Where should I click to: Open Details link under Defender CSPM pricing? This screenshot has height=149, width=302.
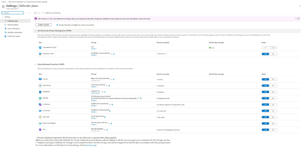tap(94, 55)
